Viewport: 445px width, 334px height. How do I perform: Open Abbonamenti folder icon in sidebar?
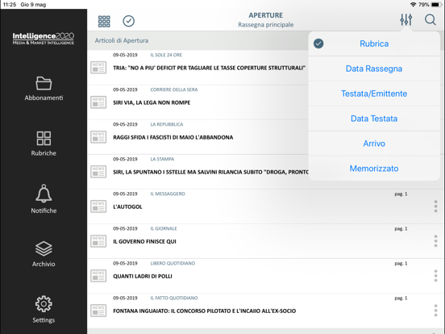[44, 83]
